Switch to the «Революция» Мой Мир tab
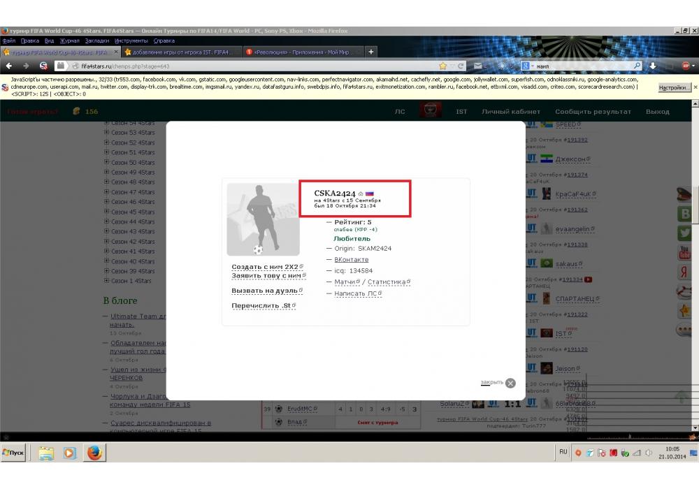This screenshot has width=699, height=489. click(x=303, y=52)
